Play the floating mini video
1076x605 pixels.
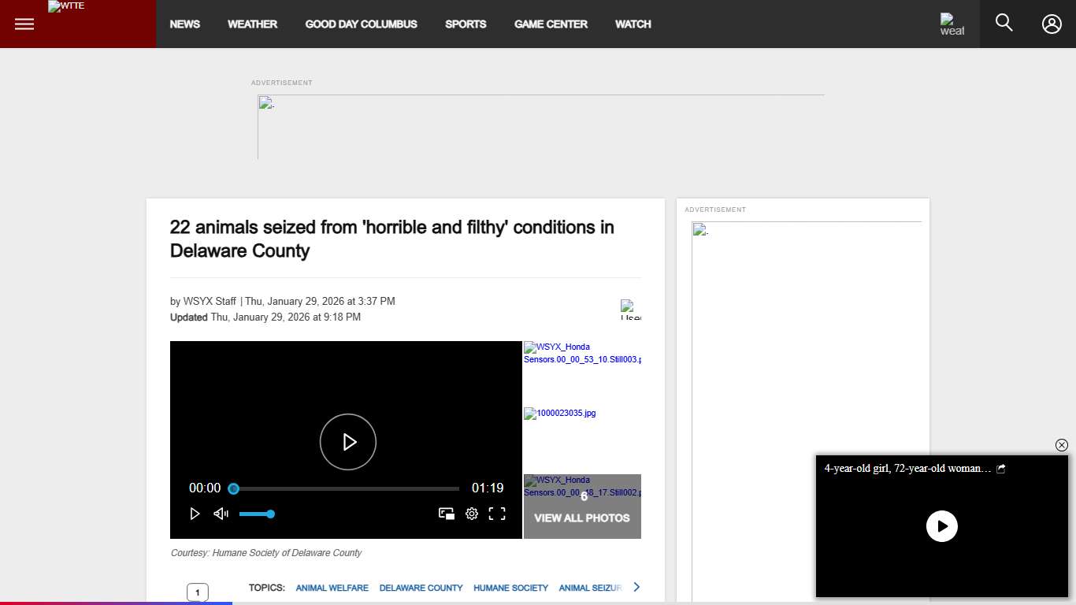point(941,526)
